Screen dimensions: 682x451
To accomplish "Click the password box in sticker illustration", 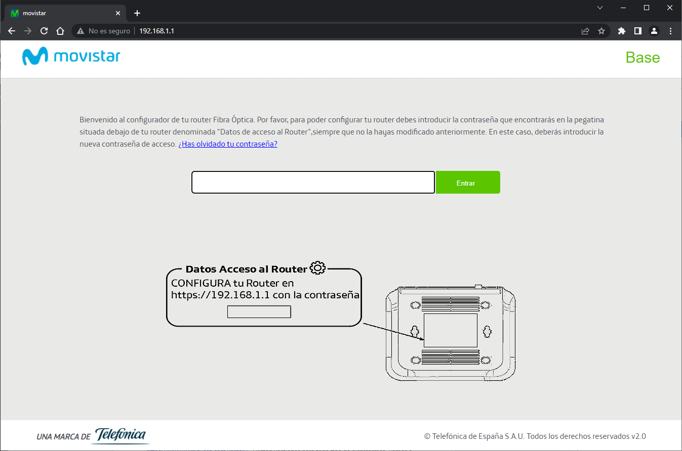I will click(x=259, y=312).
